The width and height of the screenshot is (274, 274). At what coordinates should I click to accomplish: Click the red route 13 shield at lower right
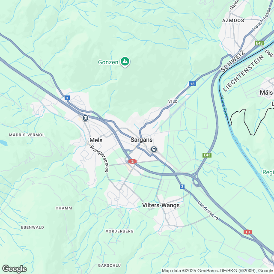(x=247, y=232)
